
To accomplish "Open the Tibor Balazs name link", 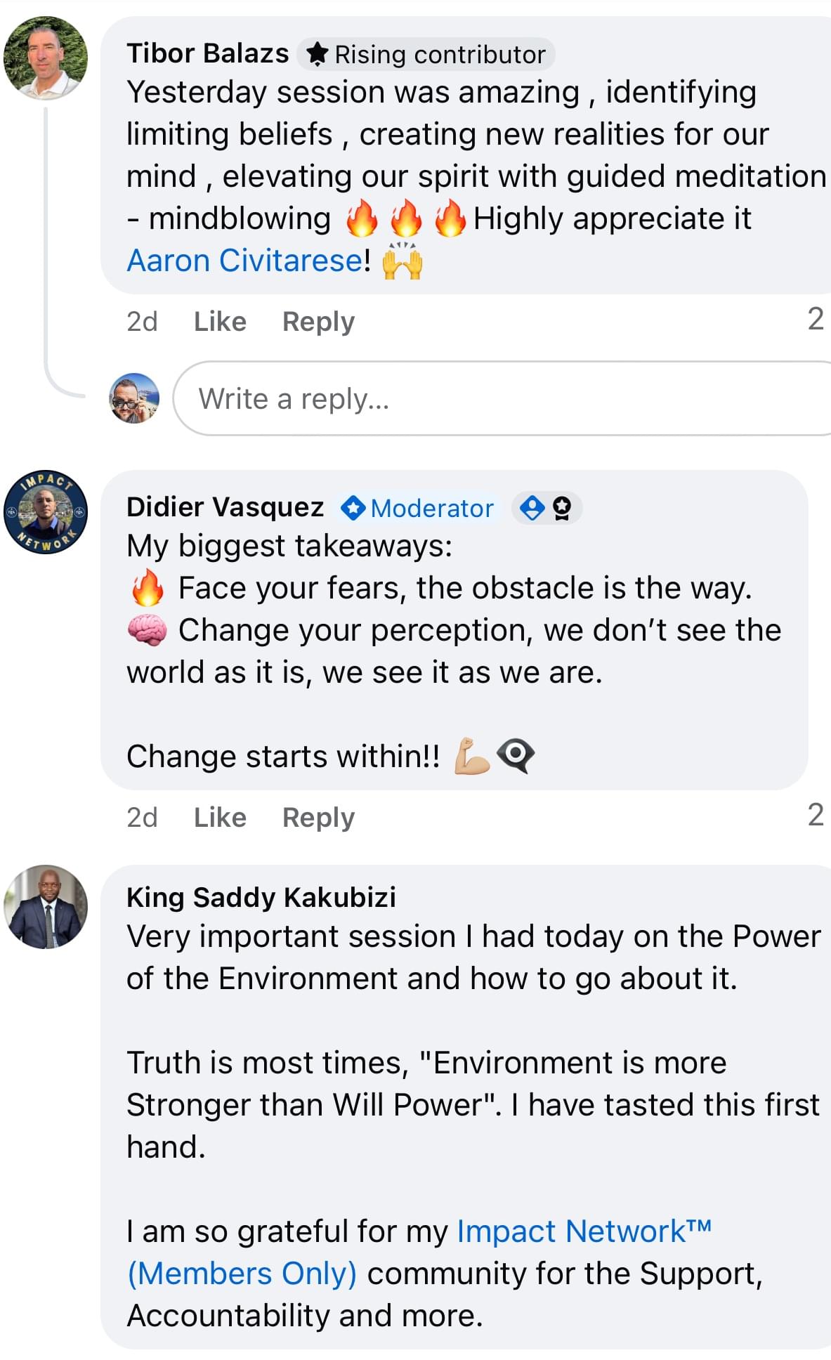I will tap(207, 53).
